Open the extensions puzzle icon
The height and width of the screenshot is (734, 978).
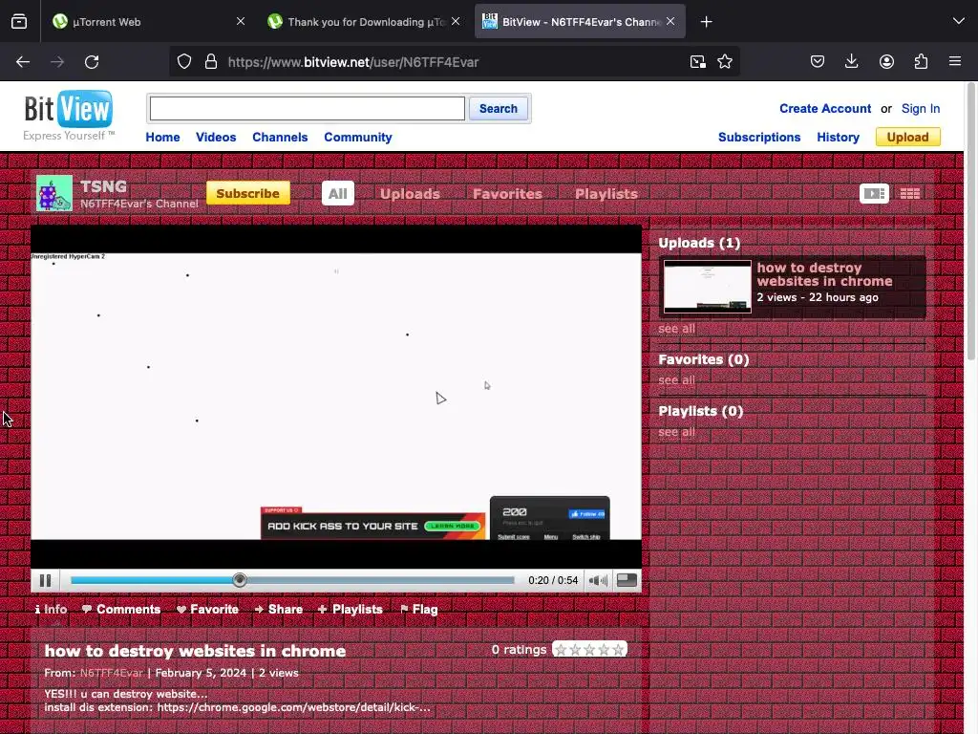[921, 62]
